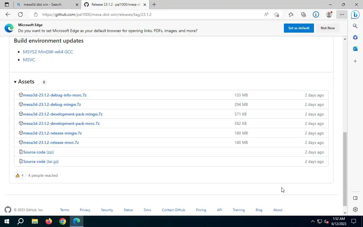Download mesa3d-23.1.2-debug-info-msvc.7z
The height and width of the screenshot is (227, 363).
click(x=55, y=95)
